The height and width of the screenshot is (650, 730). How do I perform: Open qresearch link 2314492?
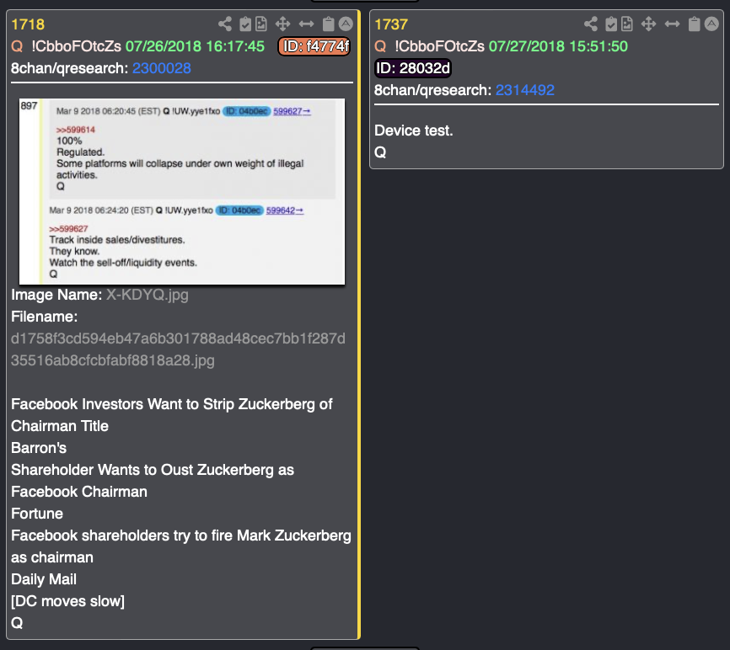click(524, 90)
